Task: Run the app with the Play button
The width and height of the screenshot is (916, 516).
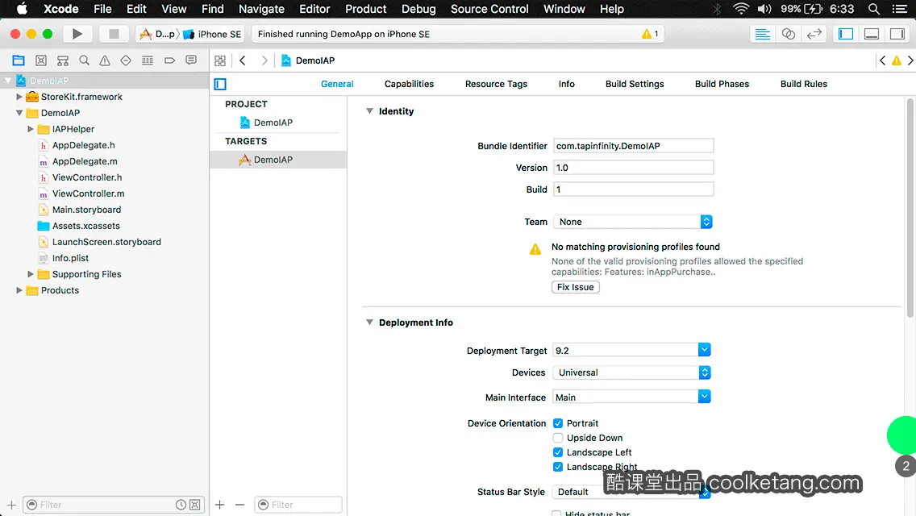Action: [77, 34]
